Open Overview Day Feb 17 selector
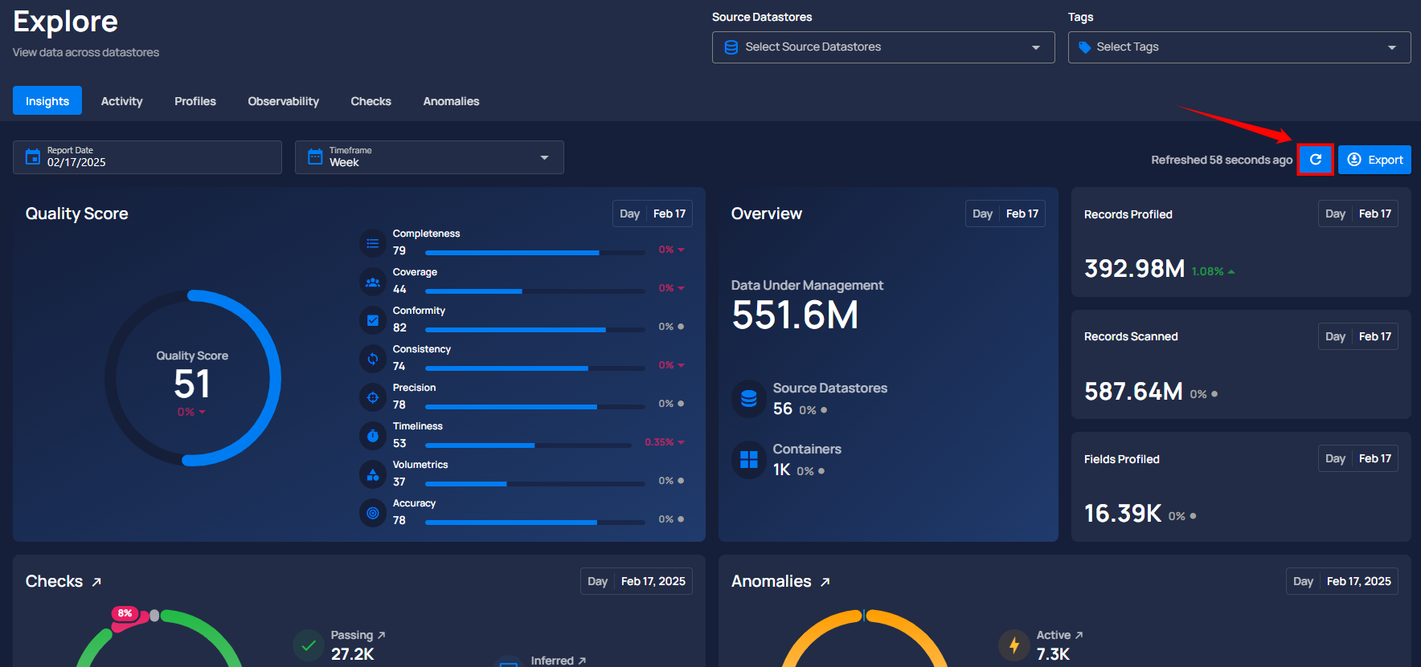The width and height of the screenshot is (1421, 667). [x=1005, y=214]
